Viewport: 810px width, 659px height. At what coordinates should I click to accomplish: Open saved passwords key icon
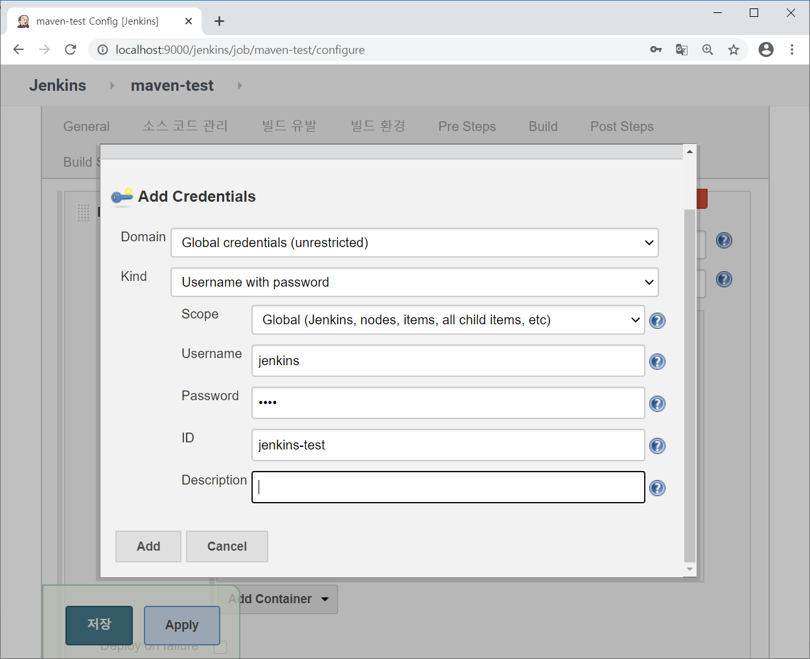tap(656, 49)
